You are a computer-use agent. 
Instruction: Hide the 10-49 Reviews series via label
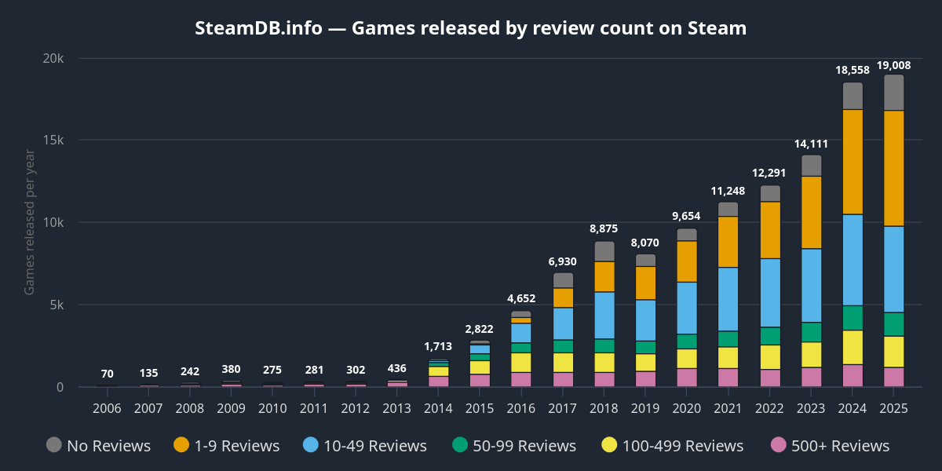(x=374, y=446)
